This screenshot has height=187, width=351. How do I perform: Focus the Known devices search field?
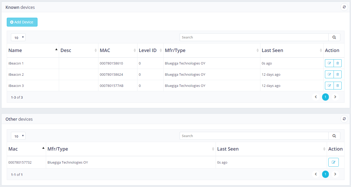254,37
